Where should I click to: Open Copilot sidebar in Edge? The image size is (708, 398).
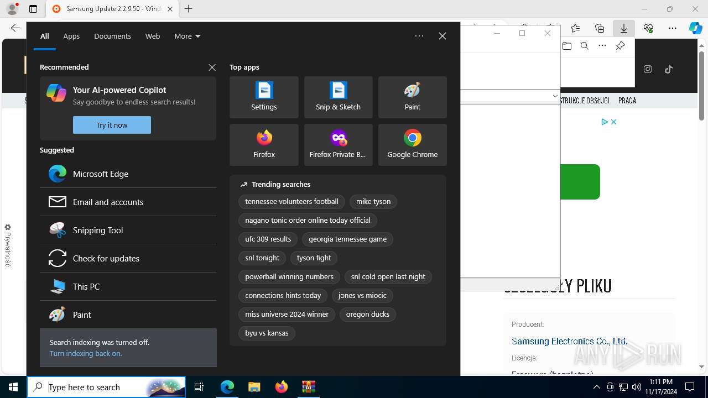(x=696, y=28)
